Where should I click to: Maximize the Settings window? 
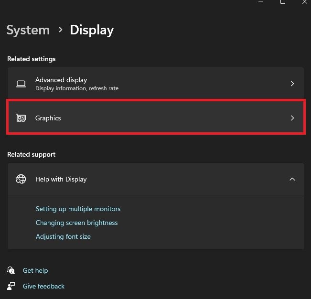pyautogui.click(x=283, y=2)
